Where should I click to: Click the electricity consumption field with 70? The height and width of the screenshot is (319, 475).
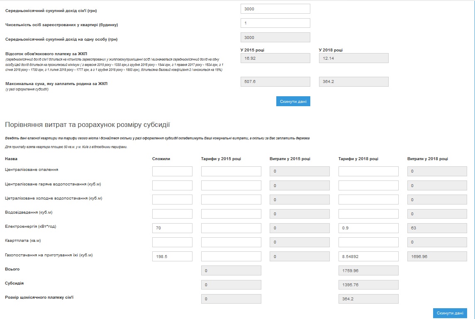tap(172, 228)
